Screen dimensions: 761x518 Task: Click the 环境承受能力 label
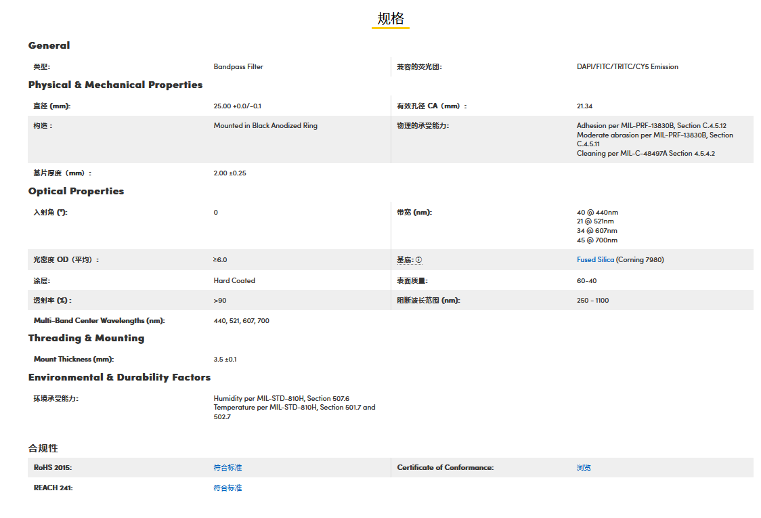coord(56,399)
